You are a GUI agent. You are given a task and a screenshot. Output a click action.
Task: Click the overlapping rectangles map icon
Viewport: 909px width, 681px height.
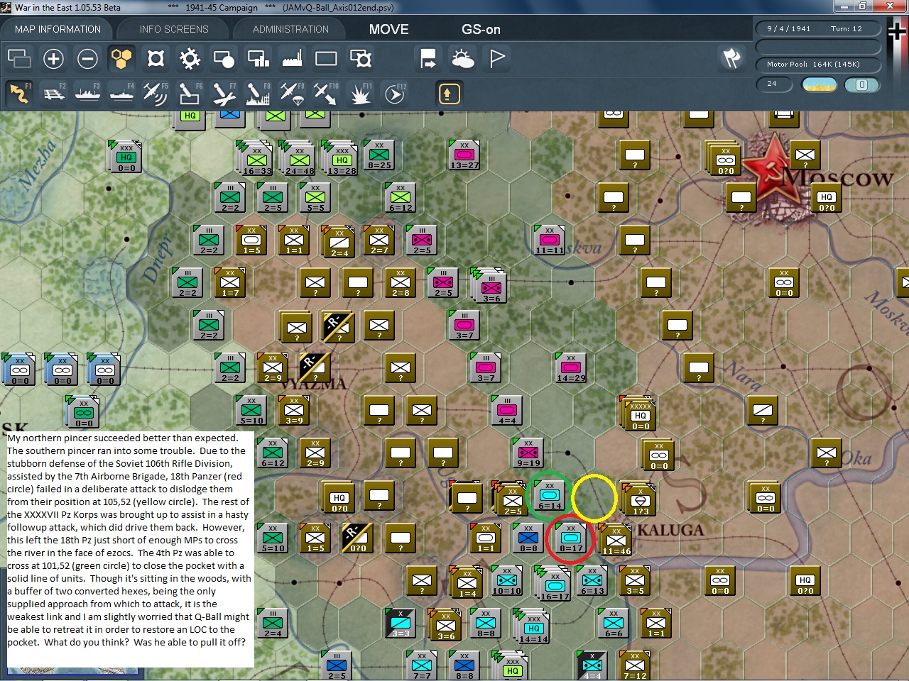19,58
